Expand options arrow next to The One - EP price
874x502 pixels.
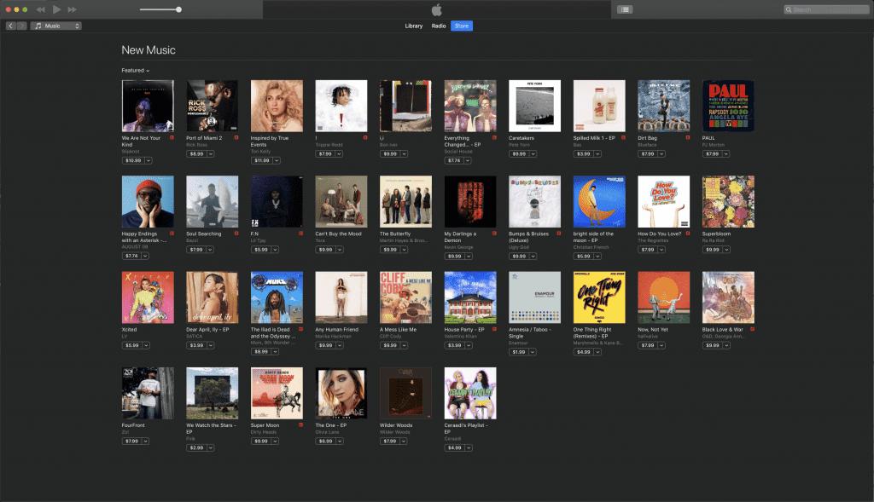click(x=340, y=441)
